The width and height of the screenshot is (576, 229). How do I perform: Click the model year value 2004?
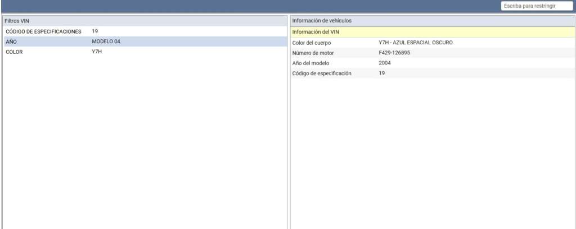pyautogui.click(x=385, y=63)
